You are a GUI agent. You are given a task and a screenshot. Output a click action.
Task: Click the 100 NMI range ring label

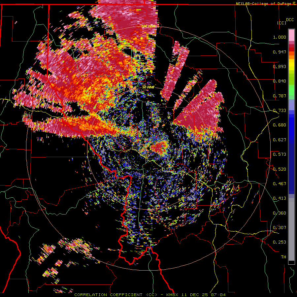point(148,26)
